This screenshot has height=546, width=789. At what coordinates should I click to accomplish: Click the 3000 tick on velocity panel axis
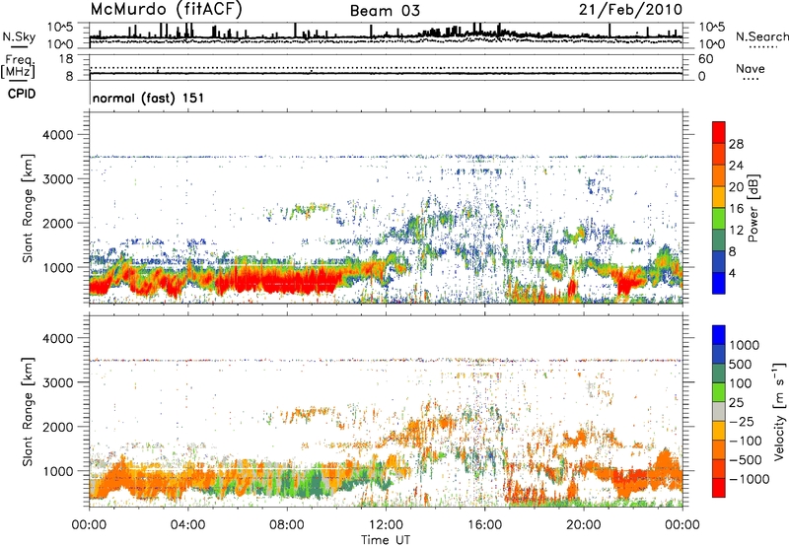tap(58, 382)
